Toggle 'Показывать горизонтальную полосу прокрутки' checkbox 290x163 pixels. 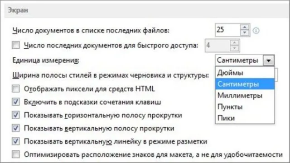(16, 115)
